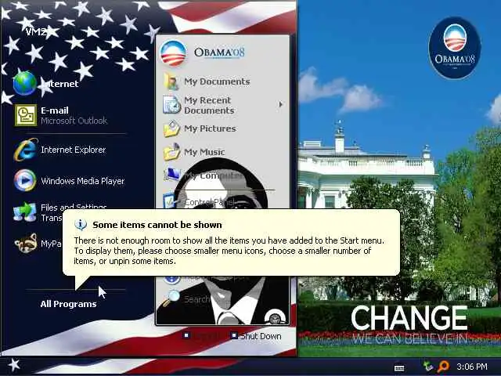Image resolution: width=501 pixels, height=376 pixels.
Task: Open Control Panel
Action: click(200, 202)
